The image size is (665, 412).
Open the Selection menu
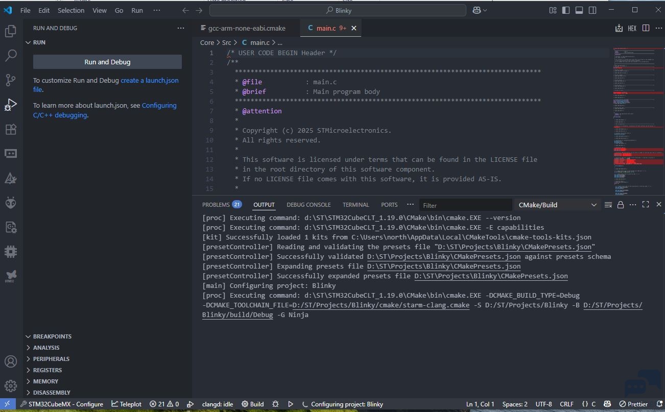71,10
